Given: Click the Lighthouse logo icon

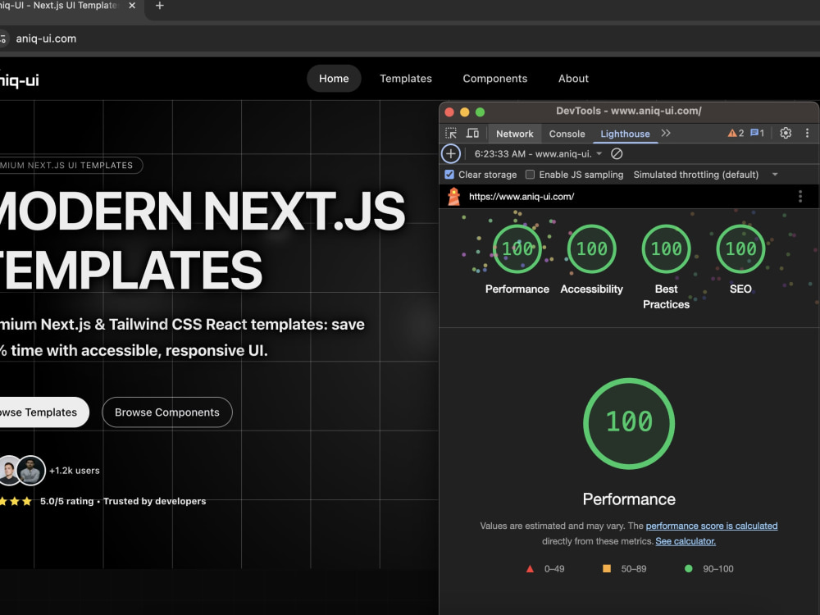Looking at the screenshot, I should tap(454, 197).
